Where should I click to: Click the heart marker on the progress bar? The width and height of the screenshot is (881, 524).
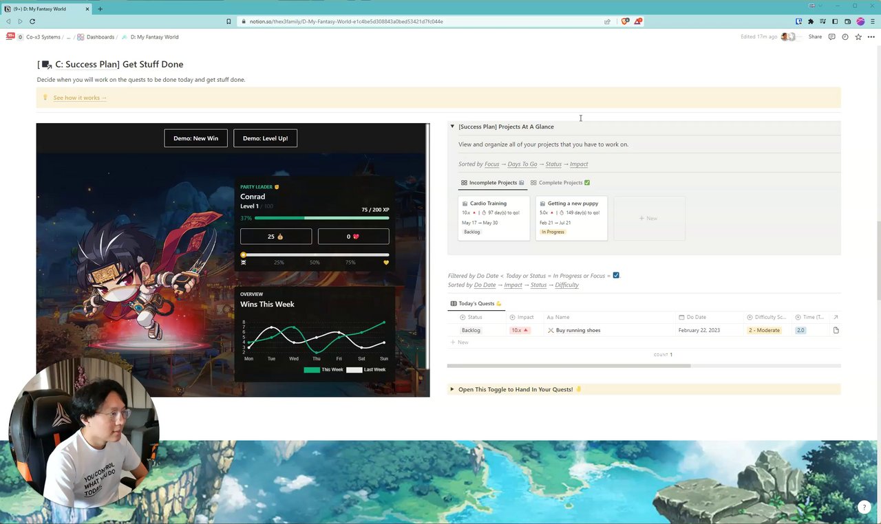[386, 262]
